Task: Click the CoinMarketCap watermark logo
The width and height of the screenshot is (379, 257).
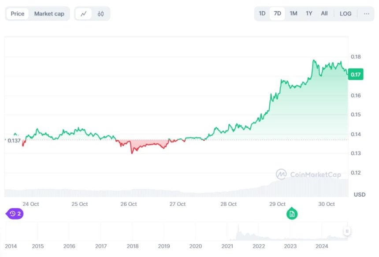Action: (308, 175)
